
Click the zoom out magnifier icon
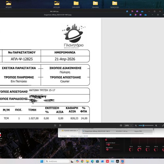(x=136, y=126)
